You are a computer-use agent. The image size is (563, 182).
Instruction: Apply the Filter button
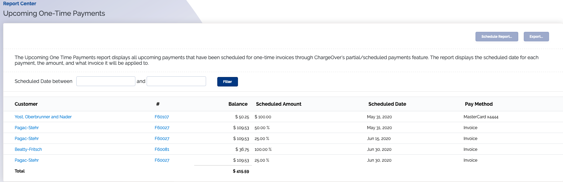point(227,82)
